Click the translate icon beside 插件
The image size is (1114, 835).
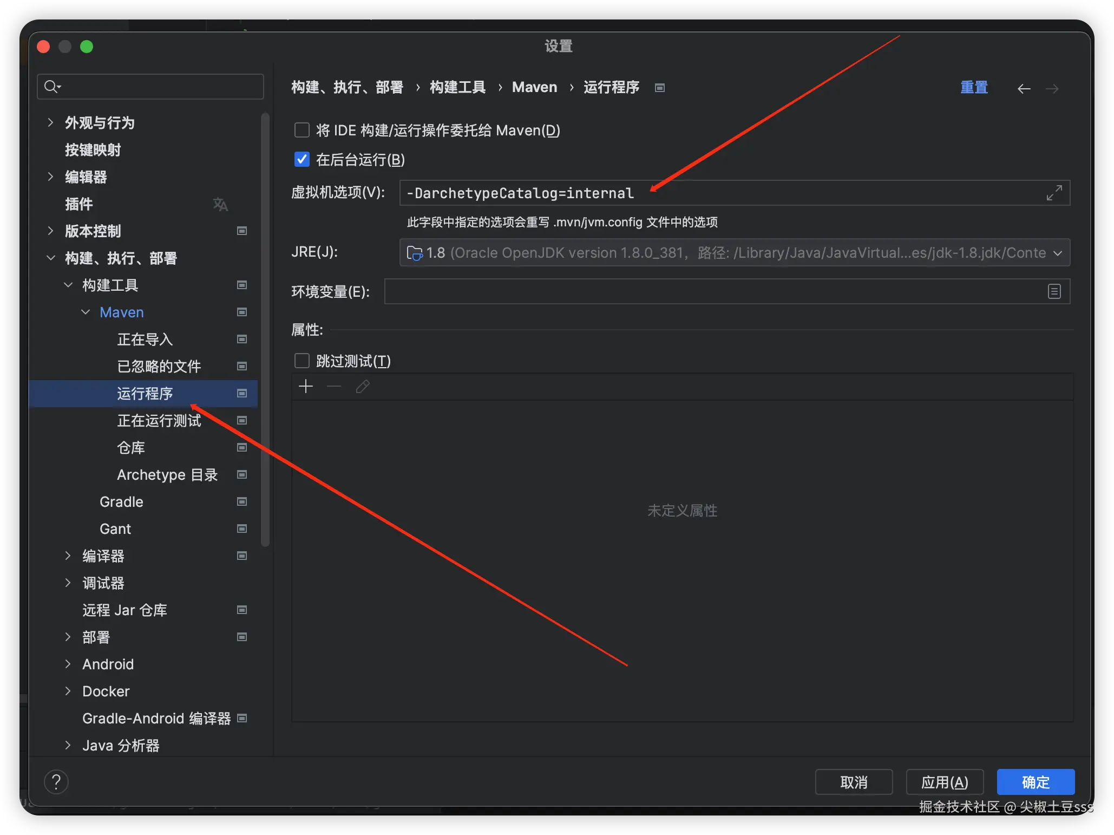coord(220,204)
